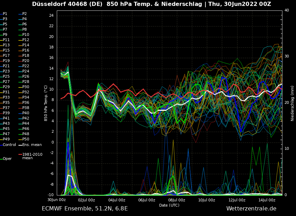Click the blue Control legend item
The height and width of the screenshot is (216, 296).
click(9, 145)
